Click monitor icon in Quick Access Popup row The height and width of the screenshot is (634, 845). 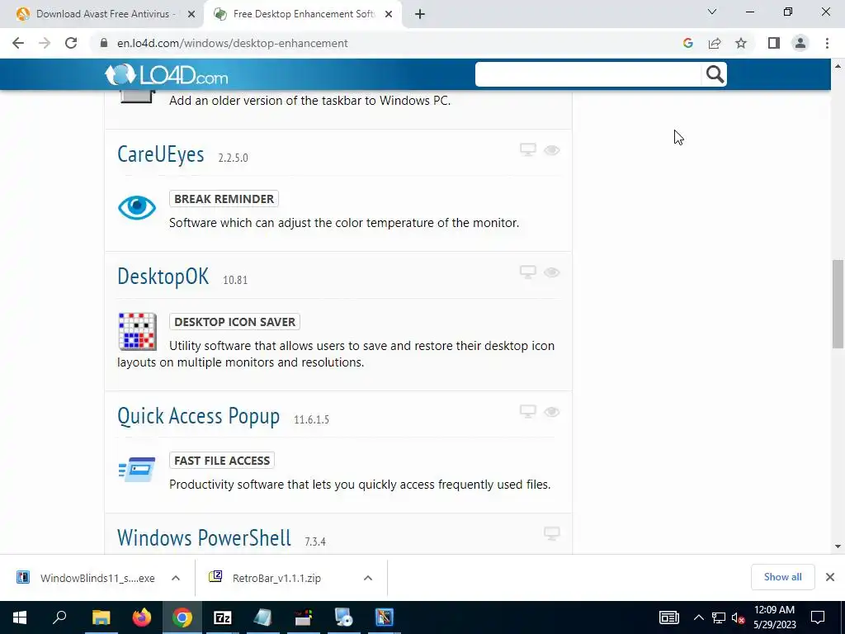click(x=527, y=411)
